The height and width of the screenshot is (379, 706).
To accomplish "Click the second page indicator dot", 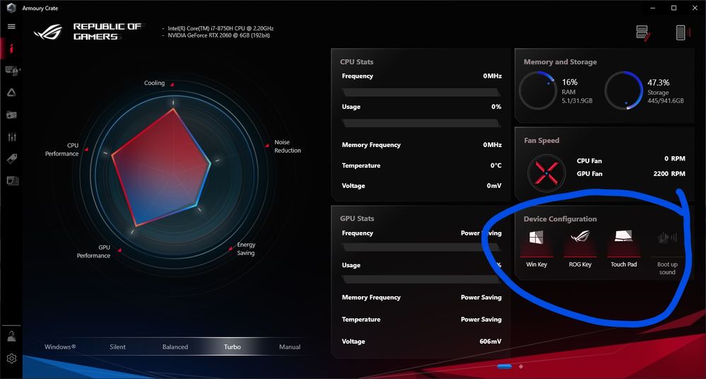I will pyautogui.click(x=521, y=366).
